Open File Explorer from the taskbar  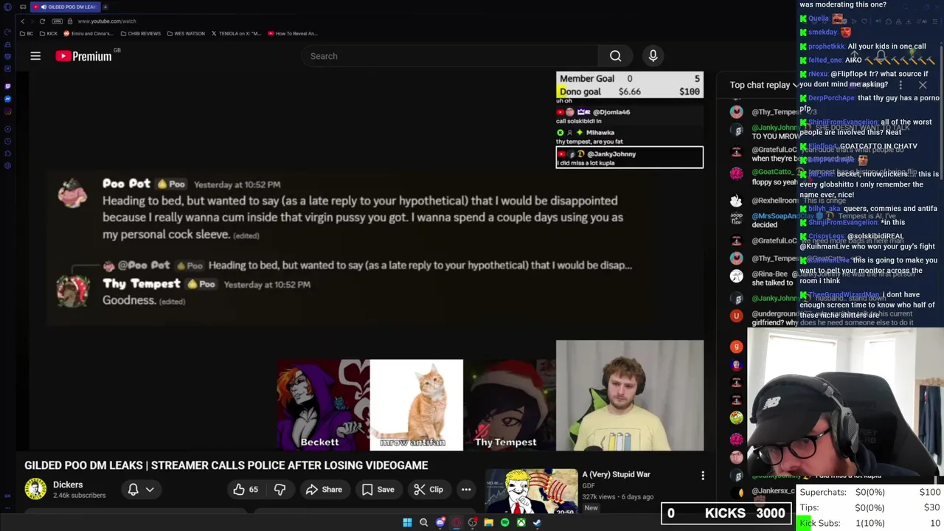(x=488, y=523)
